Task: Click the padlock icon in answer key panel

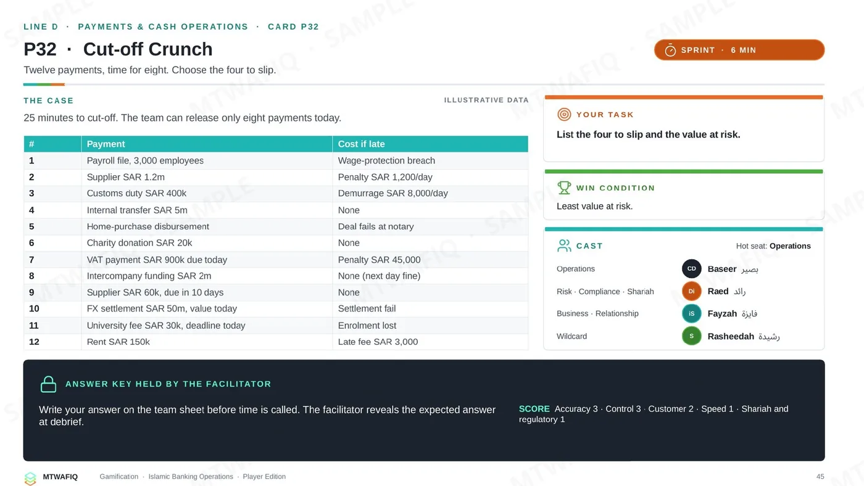Action: click(x=48, y=384)
